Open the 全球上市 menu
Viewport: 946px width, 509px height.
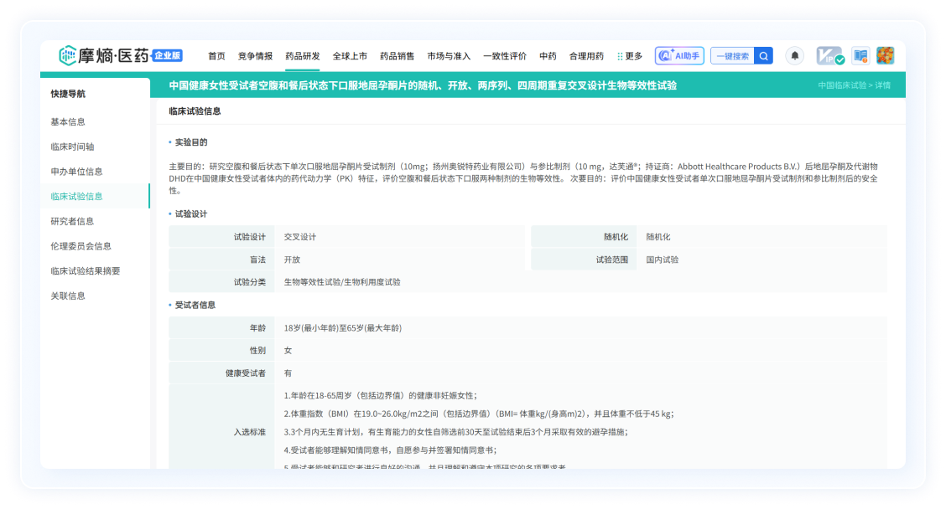tap(350, 56)
